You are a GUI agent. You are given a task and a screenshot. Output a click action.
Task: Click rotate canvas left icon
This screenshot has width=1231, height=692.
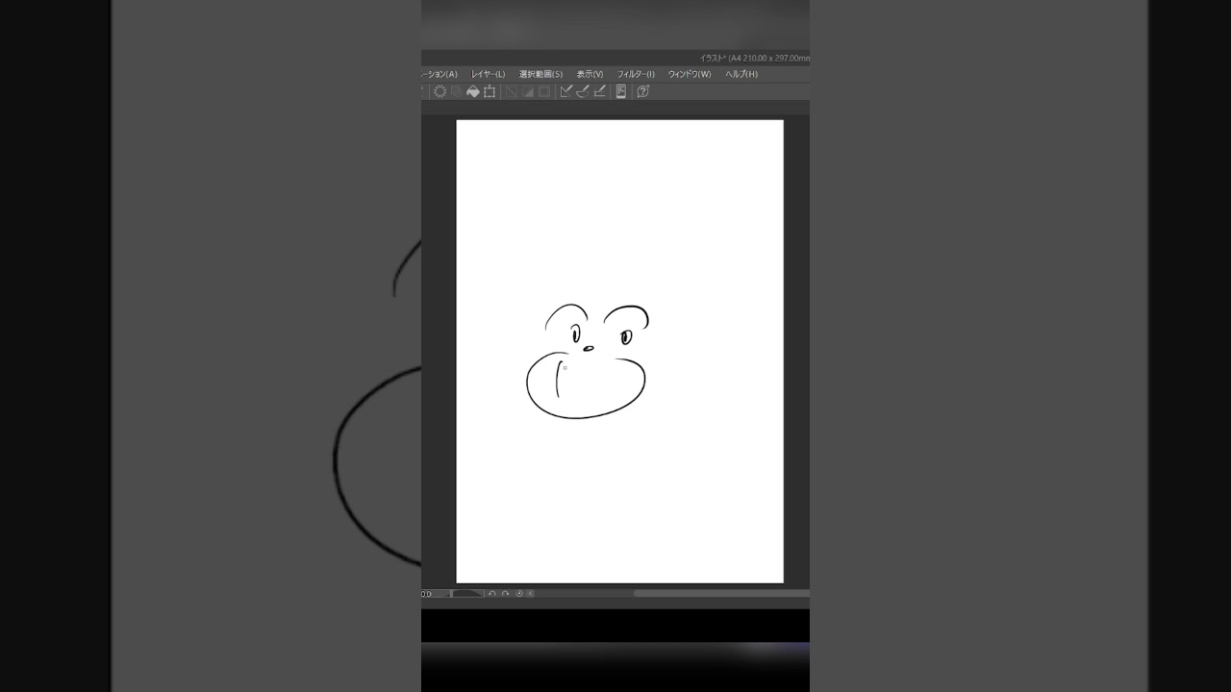point(491,594)
